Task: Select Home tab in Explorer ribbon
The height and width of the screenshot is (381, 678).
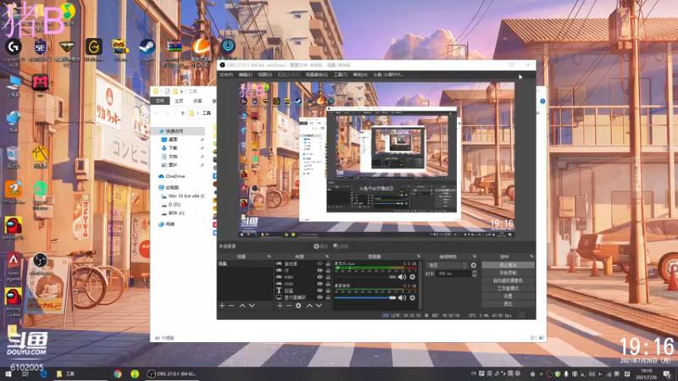Action: (x=179, y=101)
